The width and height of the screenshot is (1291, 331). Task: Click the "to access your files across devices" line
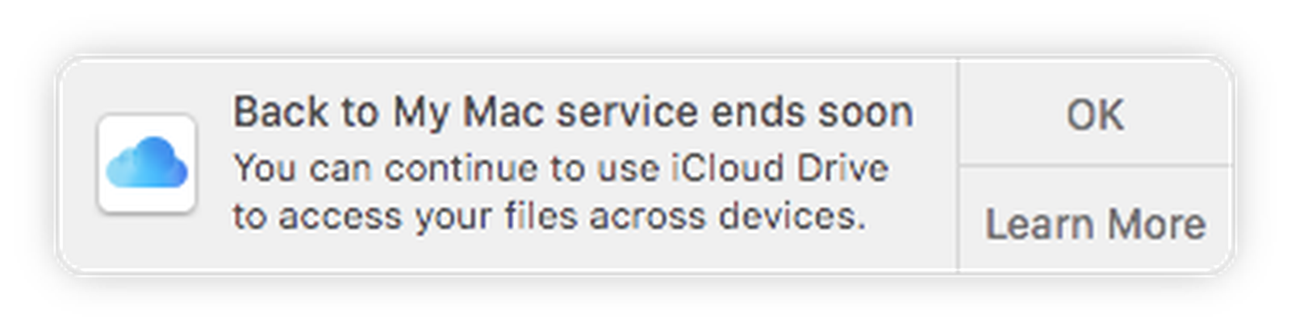click(549, 216)
